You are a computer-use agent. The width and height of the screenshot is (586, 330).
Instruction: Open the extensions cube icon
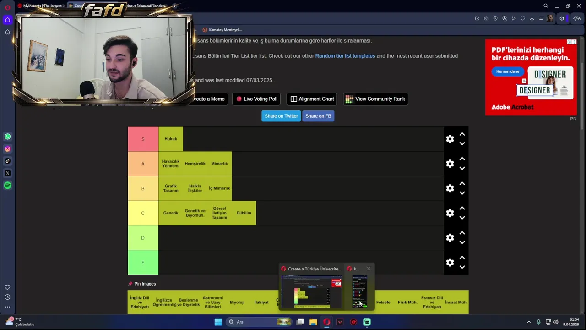click(x=562, y=18)
